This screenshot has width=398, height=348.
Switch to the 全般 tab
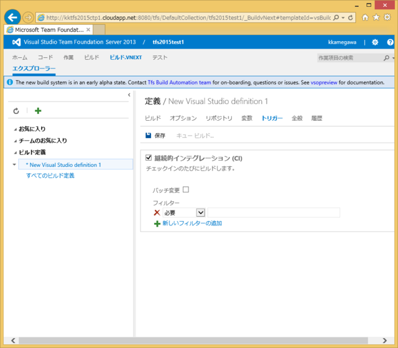pyautogui.click(x=297, y=118)
